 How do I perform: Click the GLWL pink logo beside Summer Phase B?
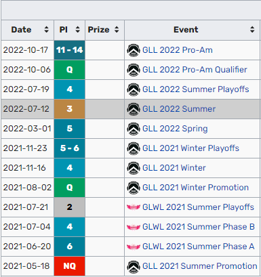point(134,227)
